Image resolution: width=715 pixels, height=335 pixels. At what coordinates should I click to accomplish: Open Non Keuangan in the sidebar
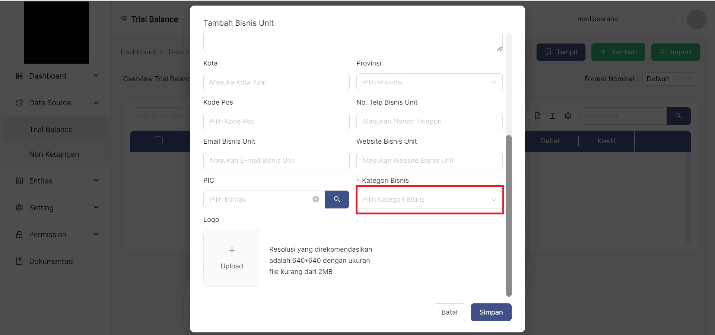click(54, 154)
